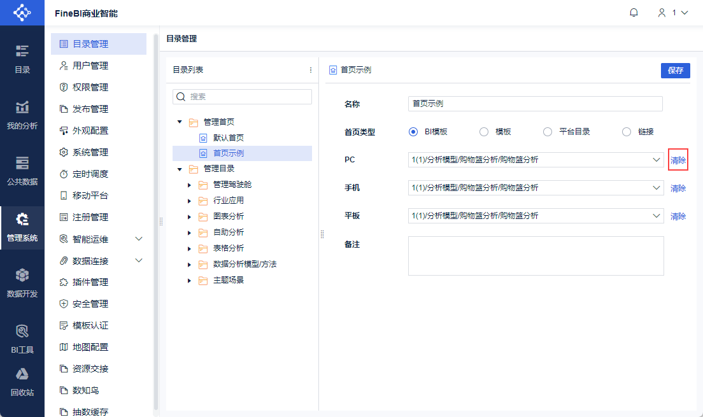Screen dimensions: 703x417
Task: Click the FineBI logo icon
Action: tap(22, 13)
